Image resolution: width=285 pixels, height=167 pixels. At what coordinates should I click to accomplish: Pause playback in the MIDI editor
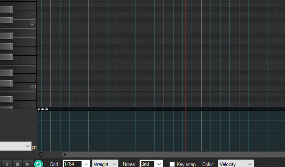point(7,164)
